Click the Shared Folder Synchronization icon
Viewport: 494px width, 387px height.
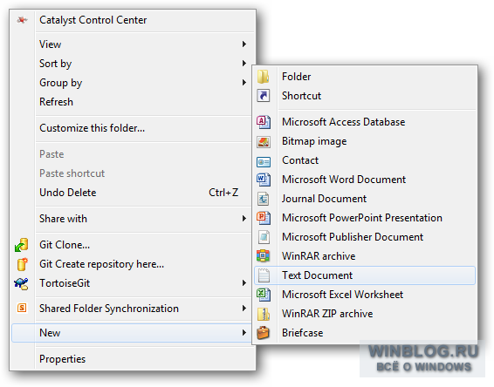pyautogui.click(x=22, y=308)
